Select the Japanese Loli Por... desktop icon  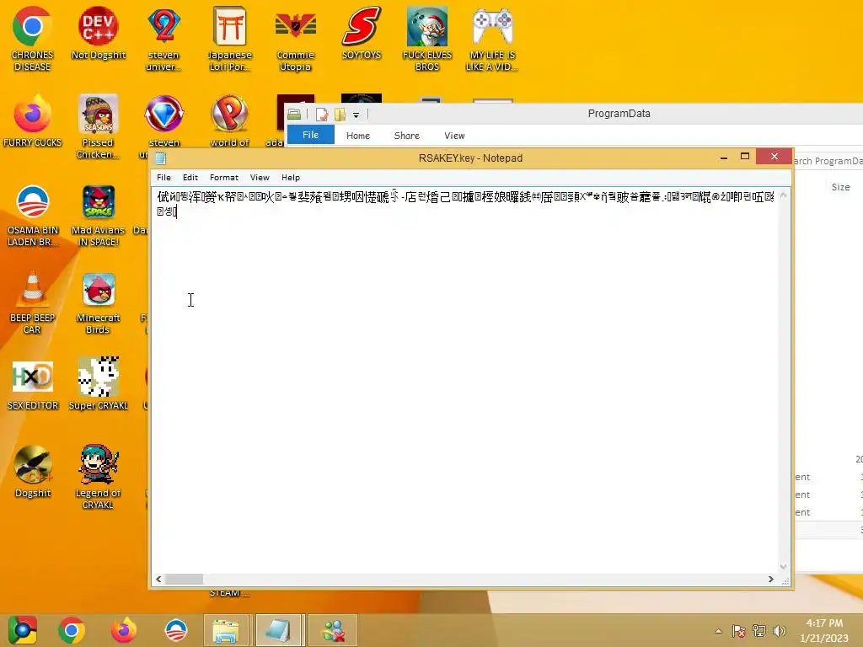pos(229,39)
